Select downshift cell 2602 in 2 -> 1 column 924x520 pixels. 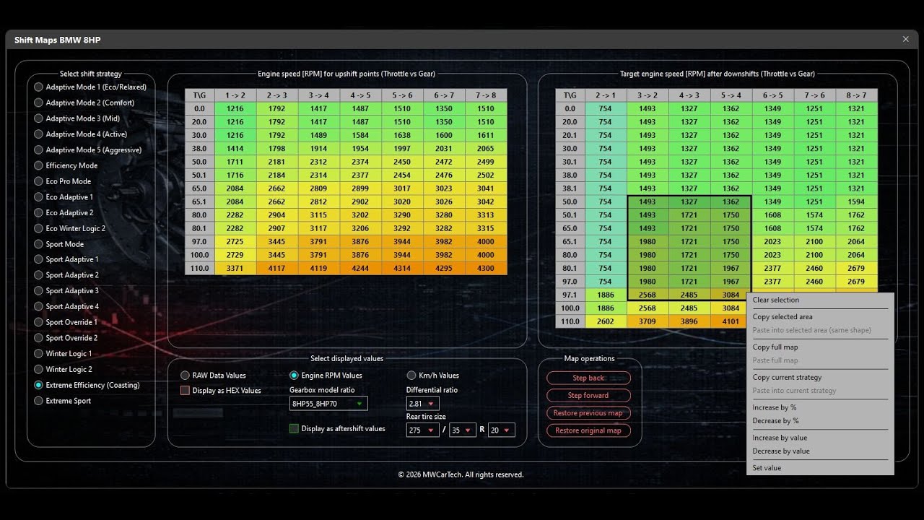coord(606,322)
